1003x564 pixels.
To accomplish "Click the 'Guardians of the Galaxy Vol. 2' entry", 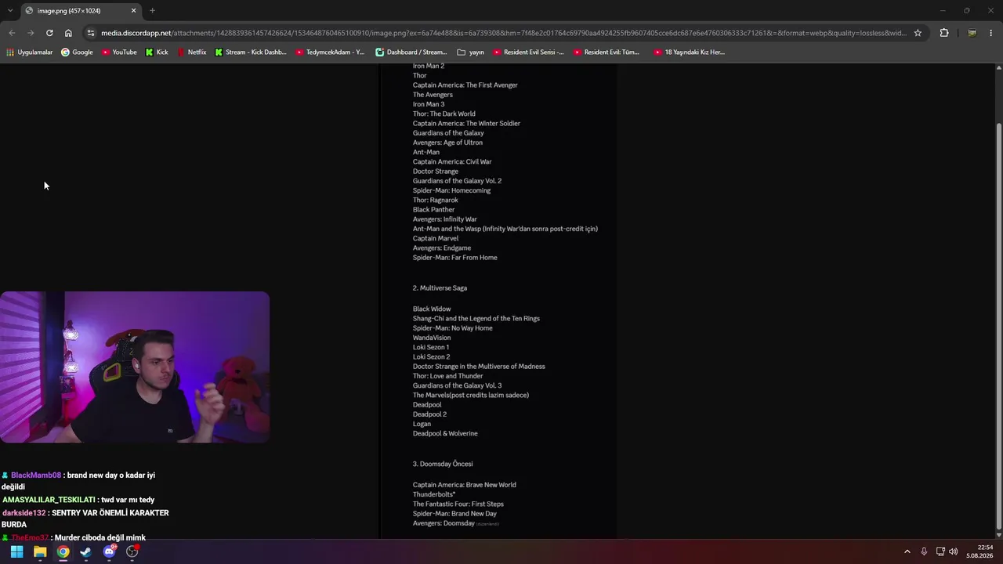I will tap(457, 181).
